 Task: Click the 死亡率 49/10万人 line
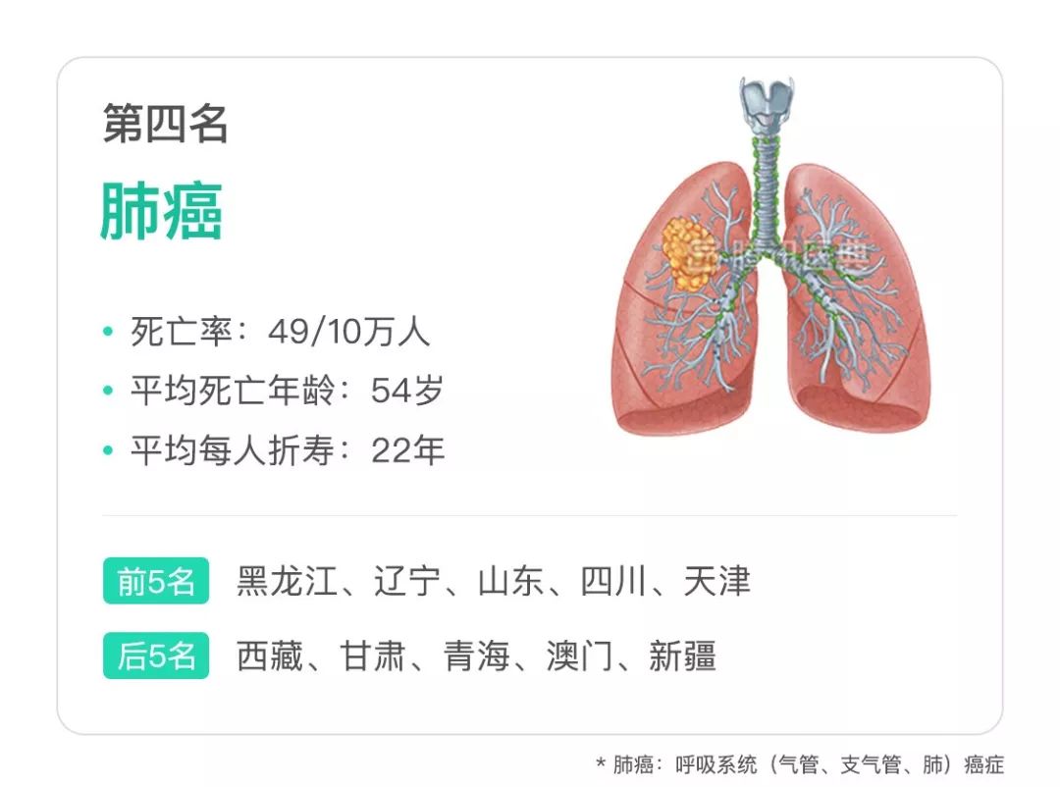280,332
